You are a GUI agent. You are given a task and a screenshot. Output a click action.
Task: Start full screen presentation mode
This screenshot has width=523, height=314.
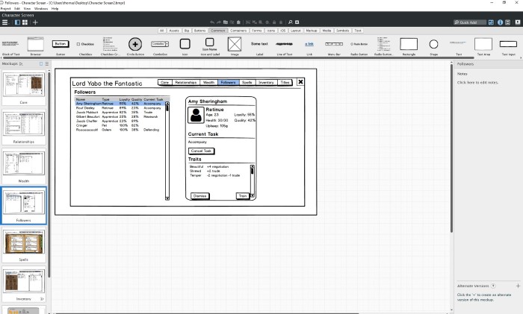[x=518, y=22]
